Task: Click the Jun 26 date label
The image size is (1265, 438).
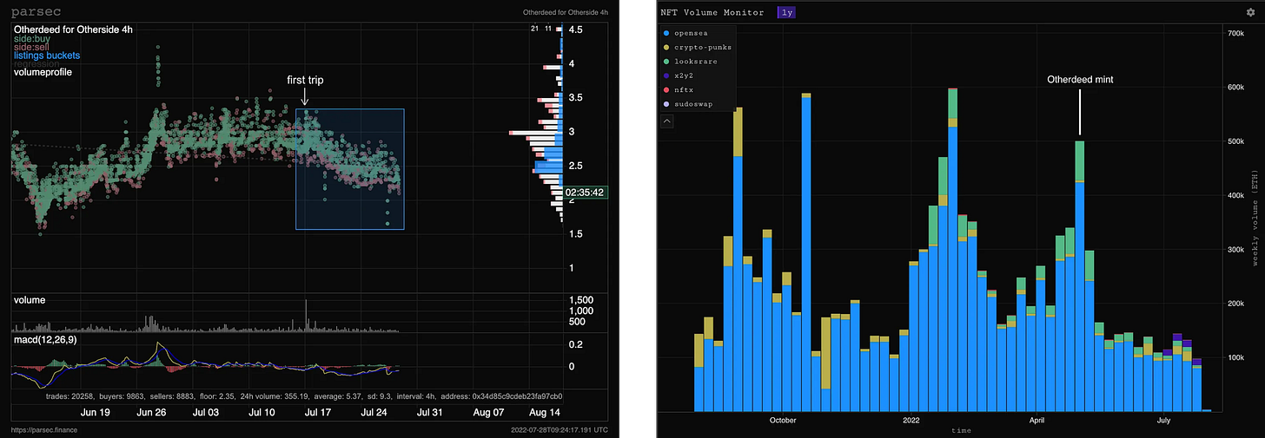Action: click(152, 412)
